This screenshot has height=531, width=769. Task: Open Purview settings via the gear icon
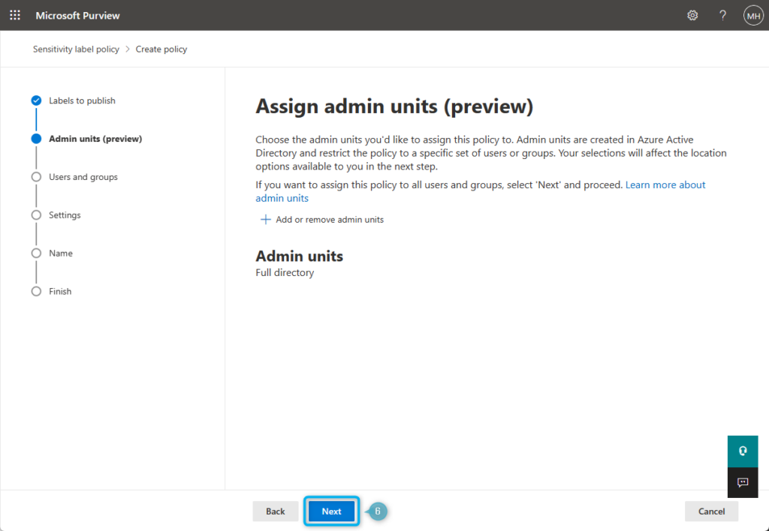click(x=692, y=15)
